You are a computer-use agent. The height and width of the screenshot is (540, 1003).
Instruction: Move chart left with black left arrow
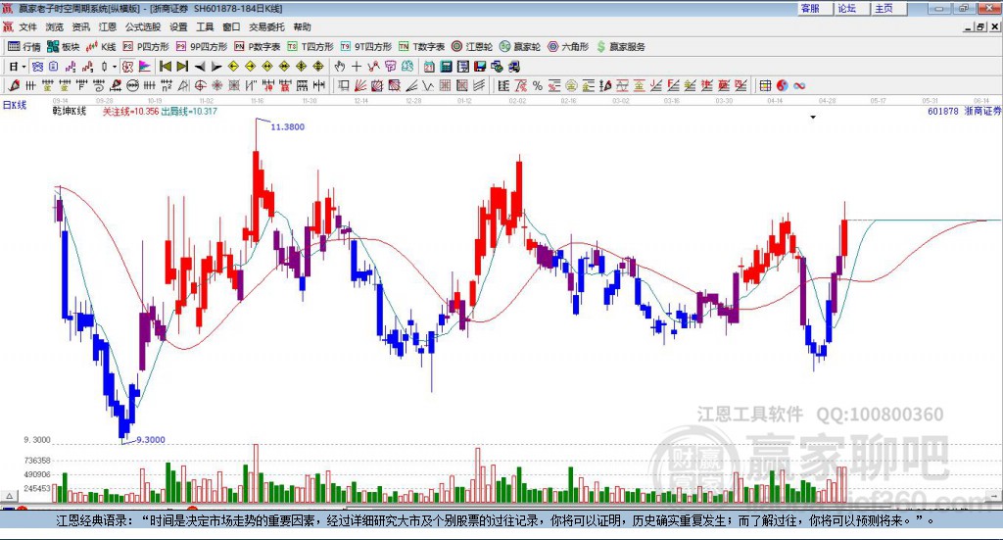[x=200, y=67]
